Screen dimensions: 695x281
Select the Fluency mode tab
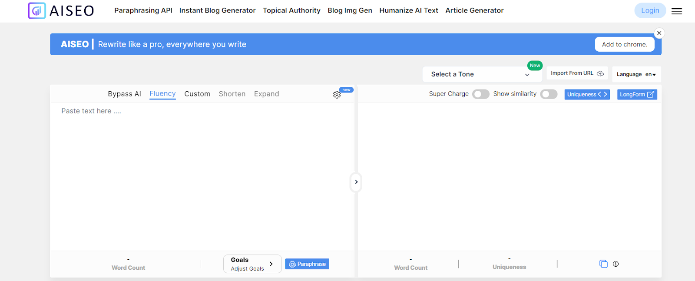pyautogui.click(x=162, y=94)
